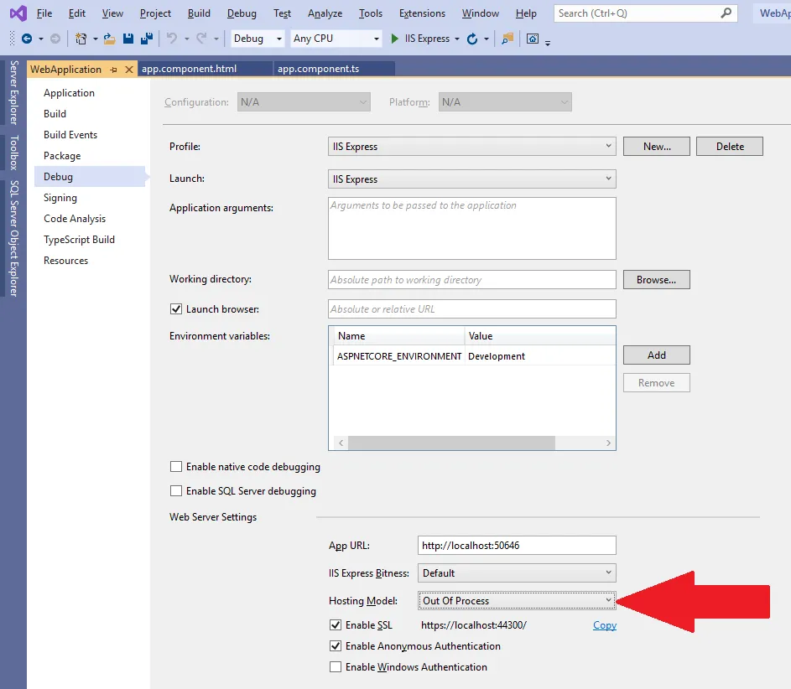Click the New Project toolbar icon

click(81, 39)
